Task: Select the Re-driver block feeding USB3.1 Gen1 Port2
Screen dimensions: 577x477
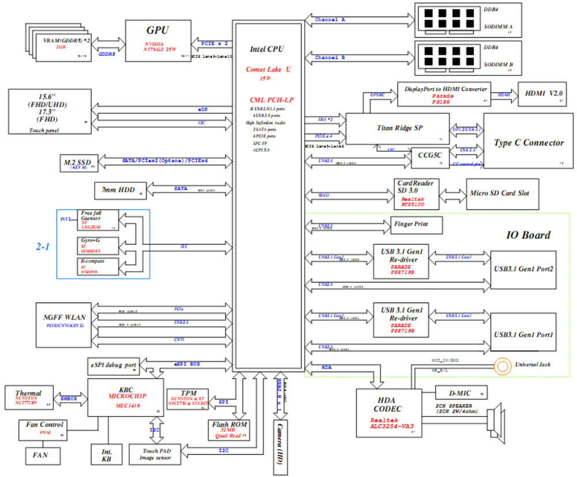Action: [401, 261]
